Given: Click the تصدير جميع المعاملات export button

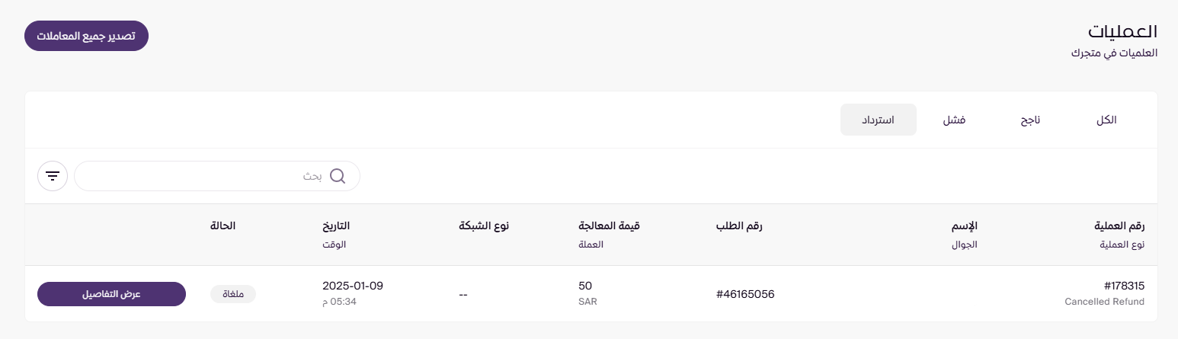Looking at the screenshot, I should (x=86, y=36).
